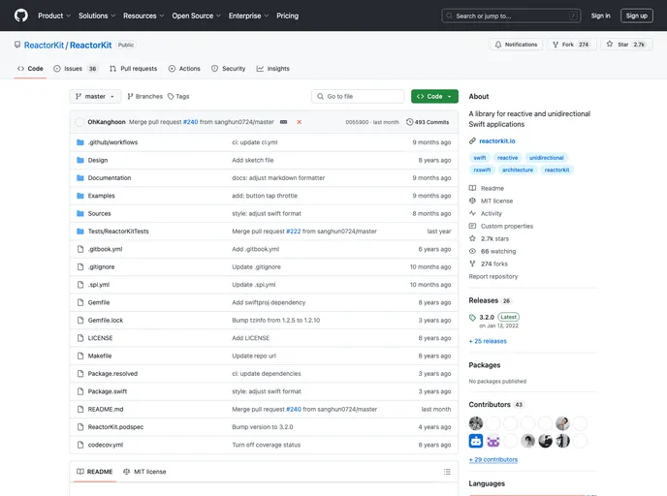
Task: Open the .github/workflows folder
Action: coord(112,142)
